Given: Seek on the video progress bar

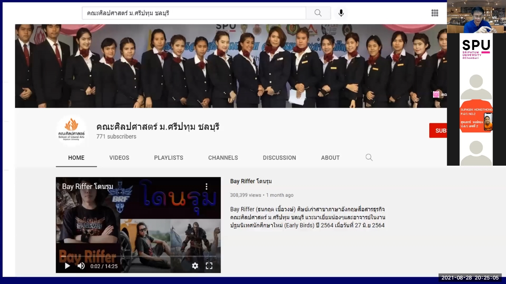Looking at the screenshot, I should click(138, 257).
